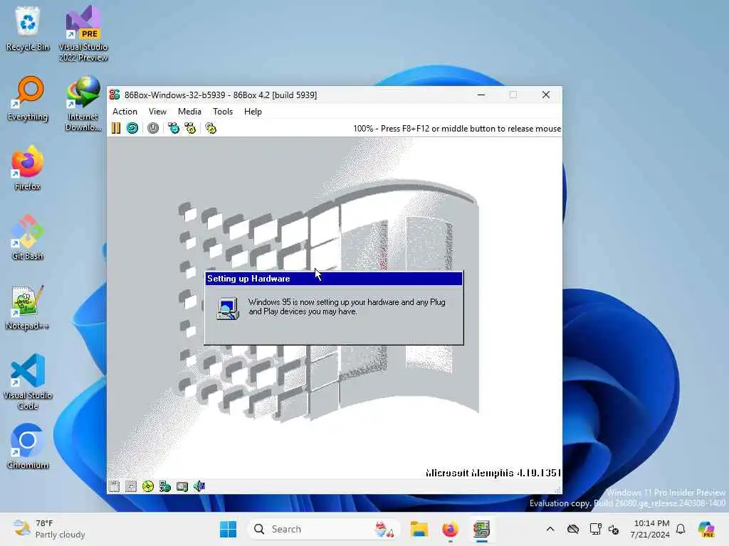Screen dimensions: 729x546
Task: Open the weather widget showing 78°F
Action: (49, 529)
